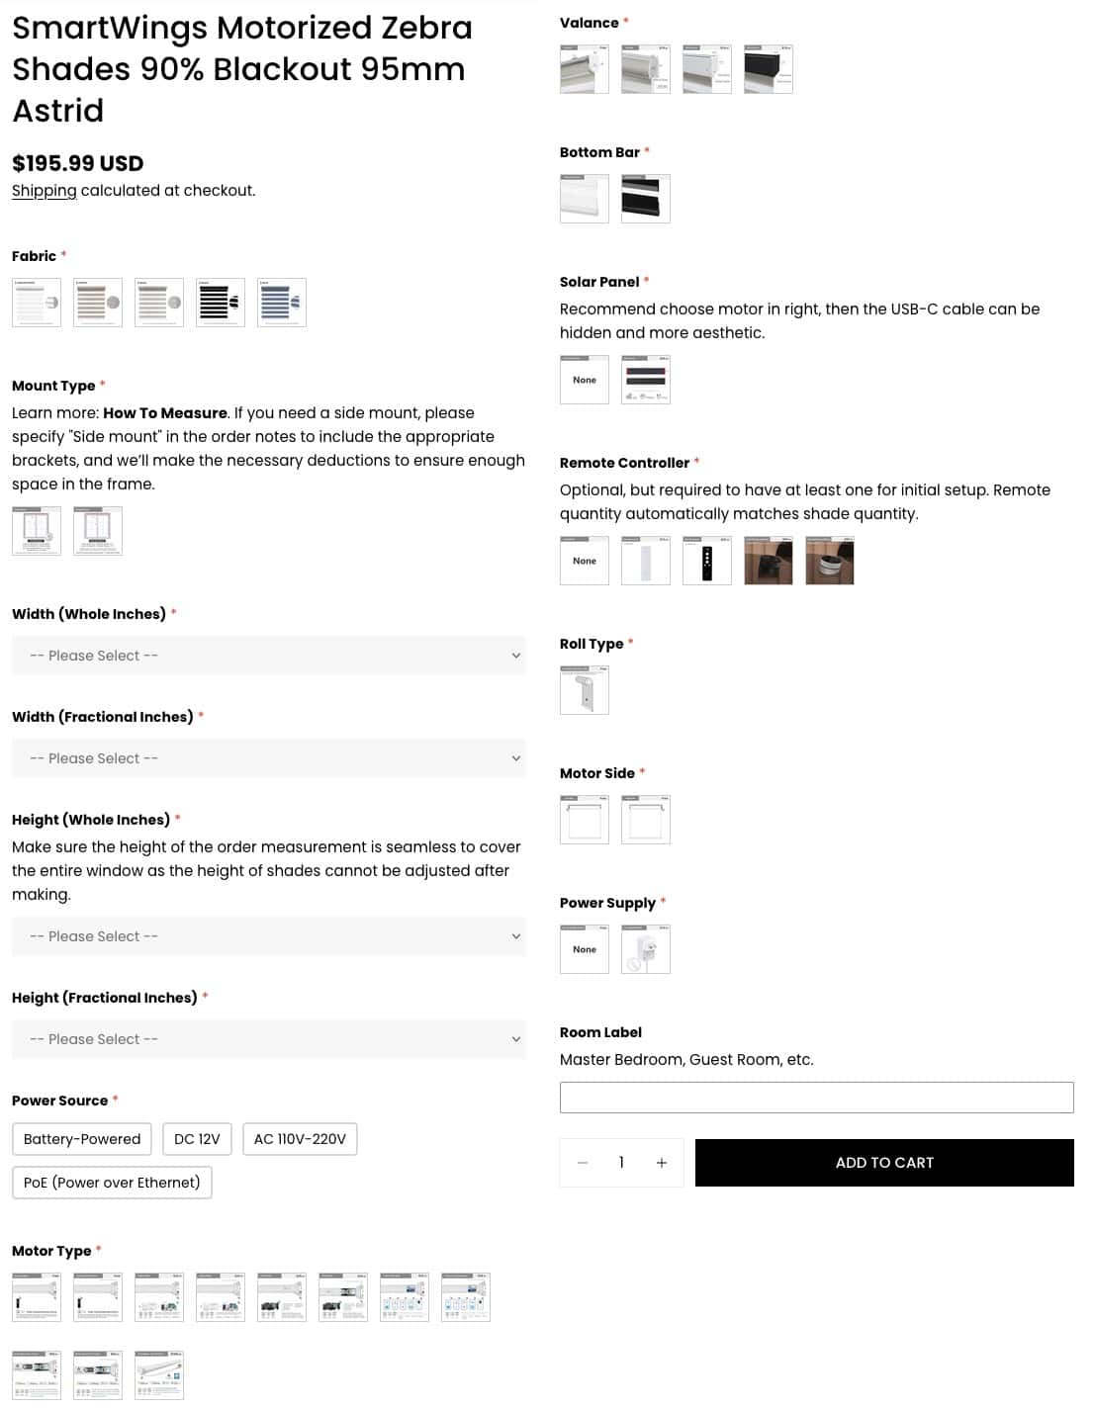The image size is (1094, 1411).
Task: Open Height (Fractional Inches) dropdown
Action: tap(268, 1039)
